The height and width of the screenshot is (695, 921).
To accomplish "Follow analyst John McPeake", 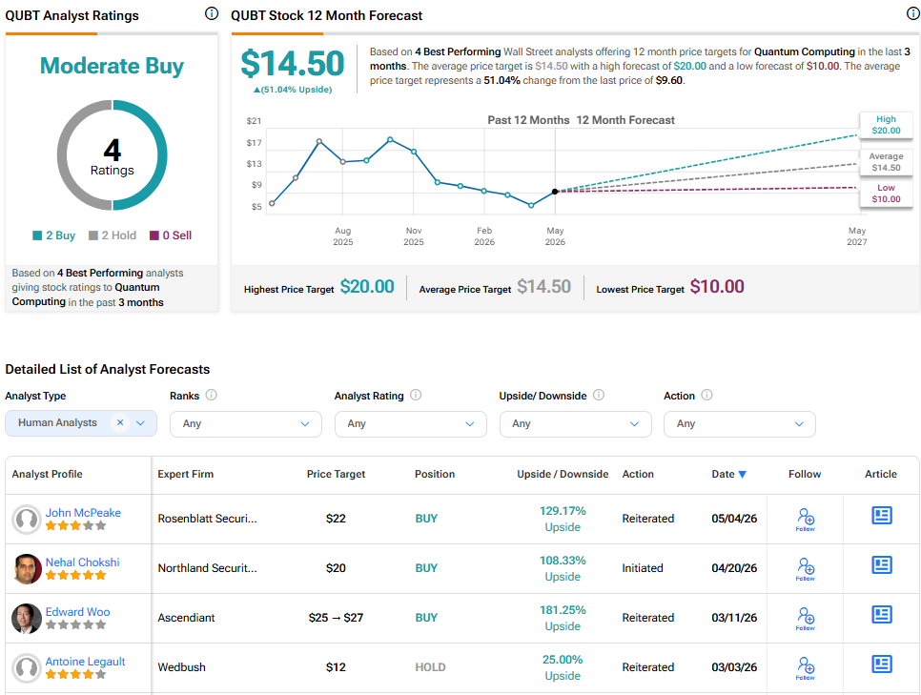I will pos(806,520).
